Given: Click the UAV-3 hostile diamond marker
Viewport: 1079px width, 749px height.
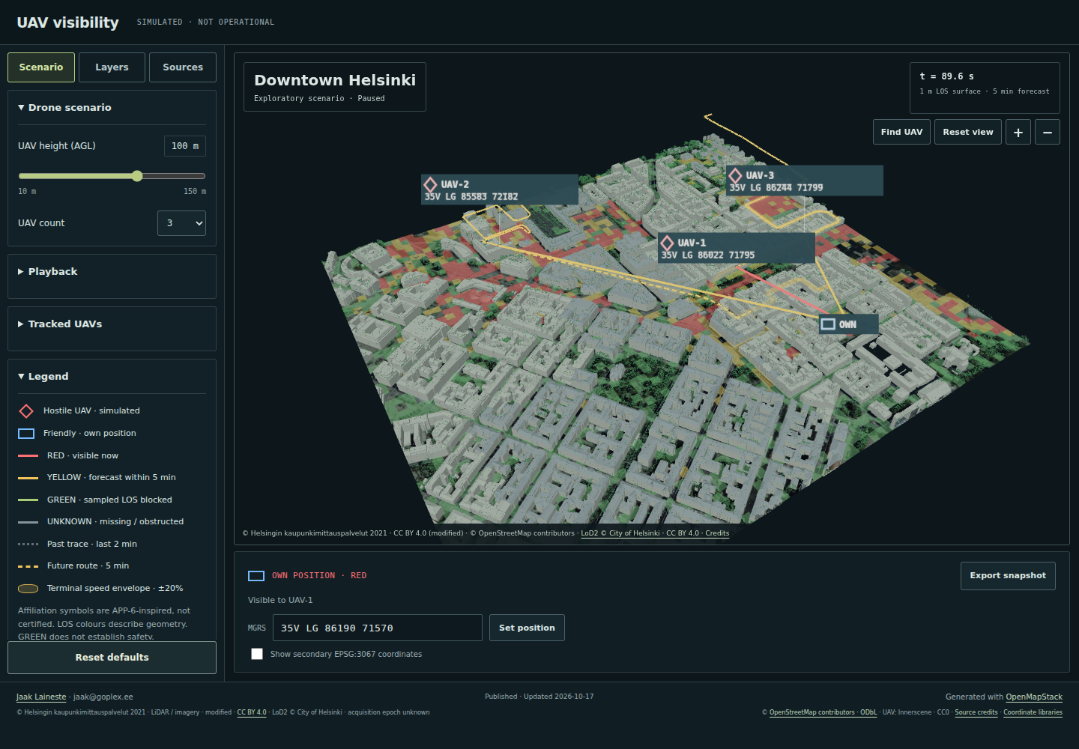Looking at the screenshot, I should (735, 176).
